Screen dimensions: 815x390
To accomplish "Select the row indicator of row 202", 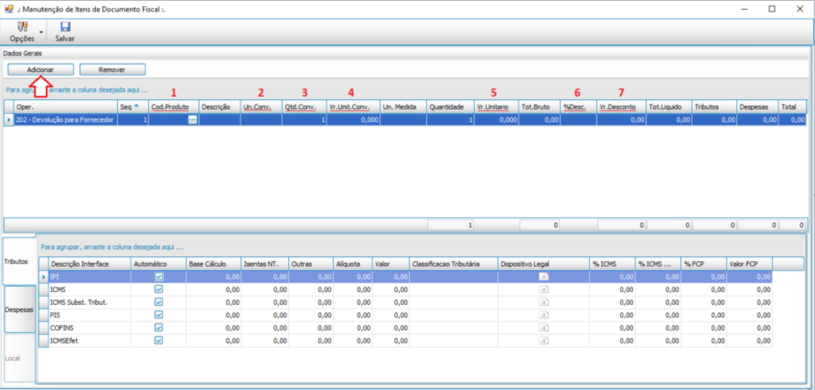I will click(x=9, y=119).
